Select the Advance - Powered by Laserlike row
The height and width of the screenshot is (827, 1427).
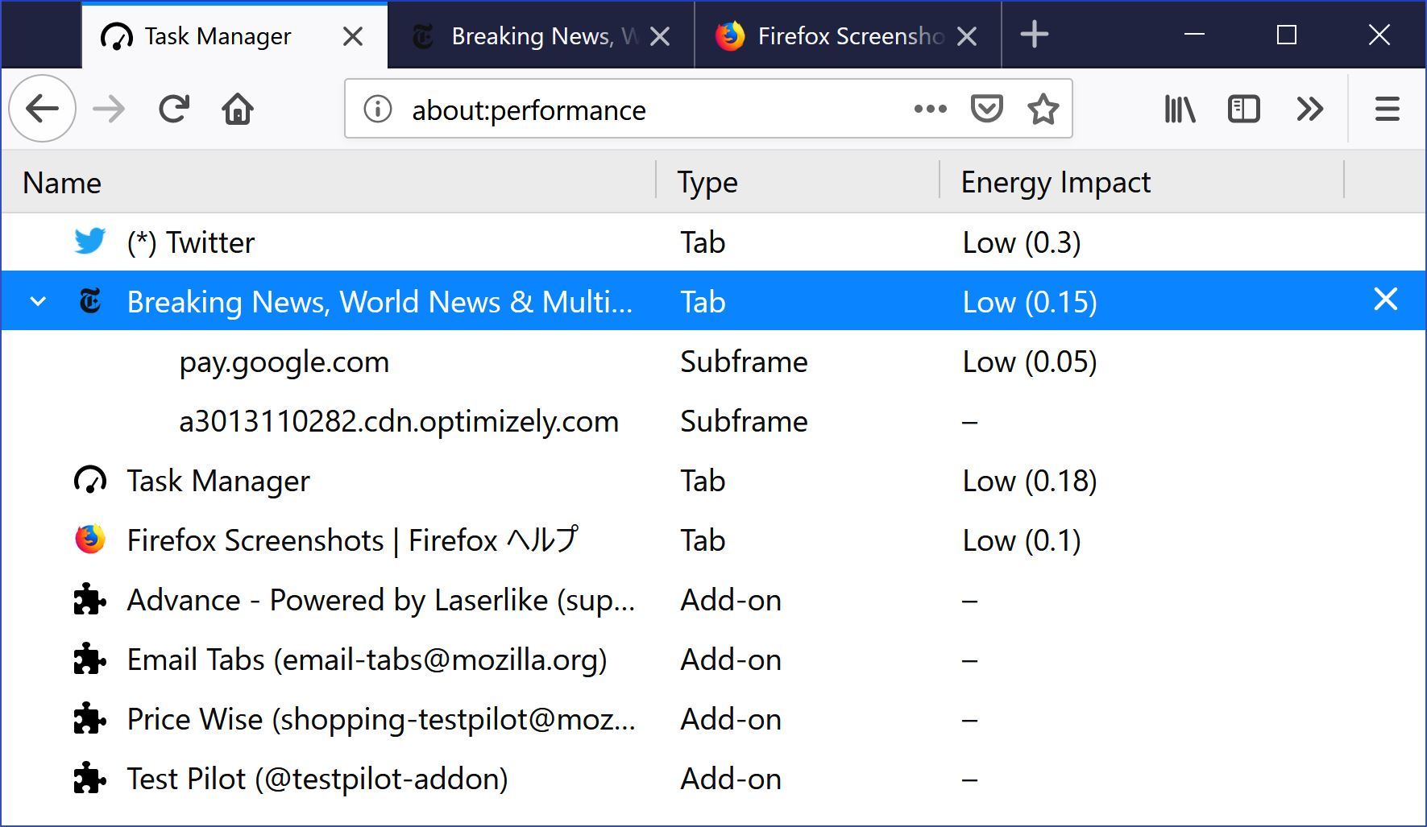pyautogui.click(x=713, y=600)
